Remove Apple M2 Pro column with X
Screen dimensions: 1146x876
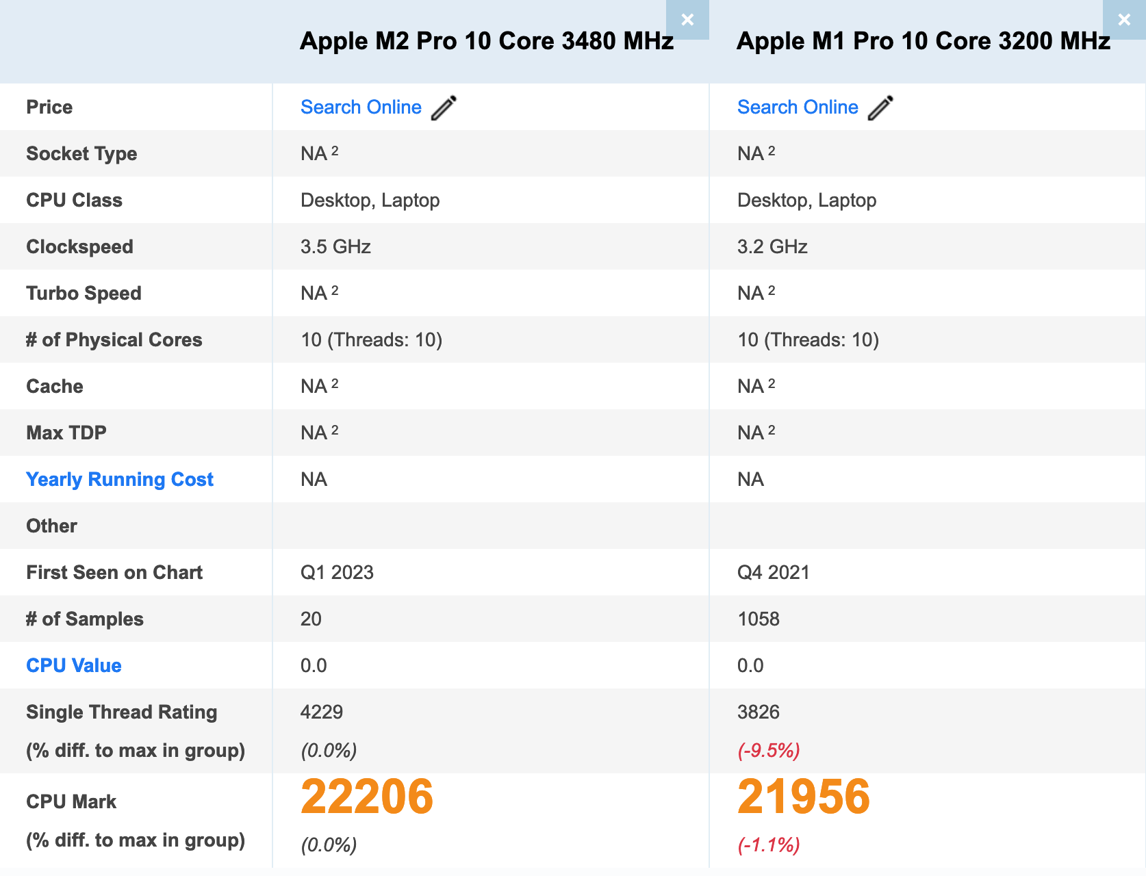(x=687, y=20)
